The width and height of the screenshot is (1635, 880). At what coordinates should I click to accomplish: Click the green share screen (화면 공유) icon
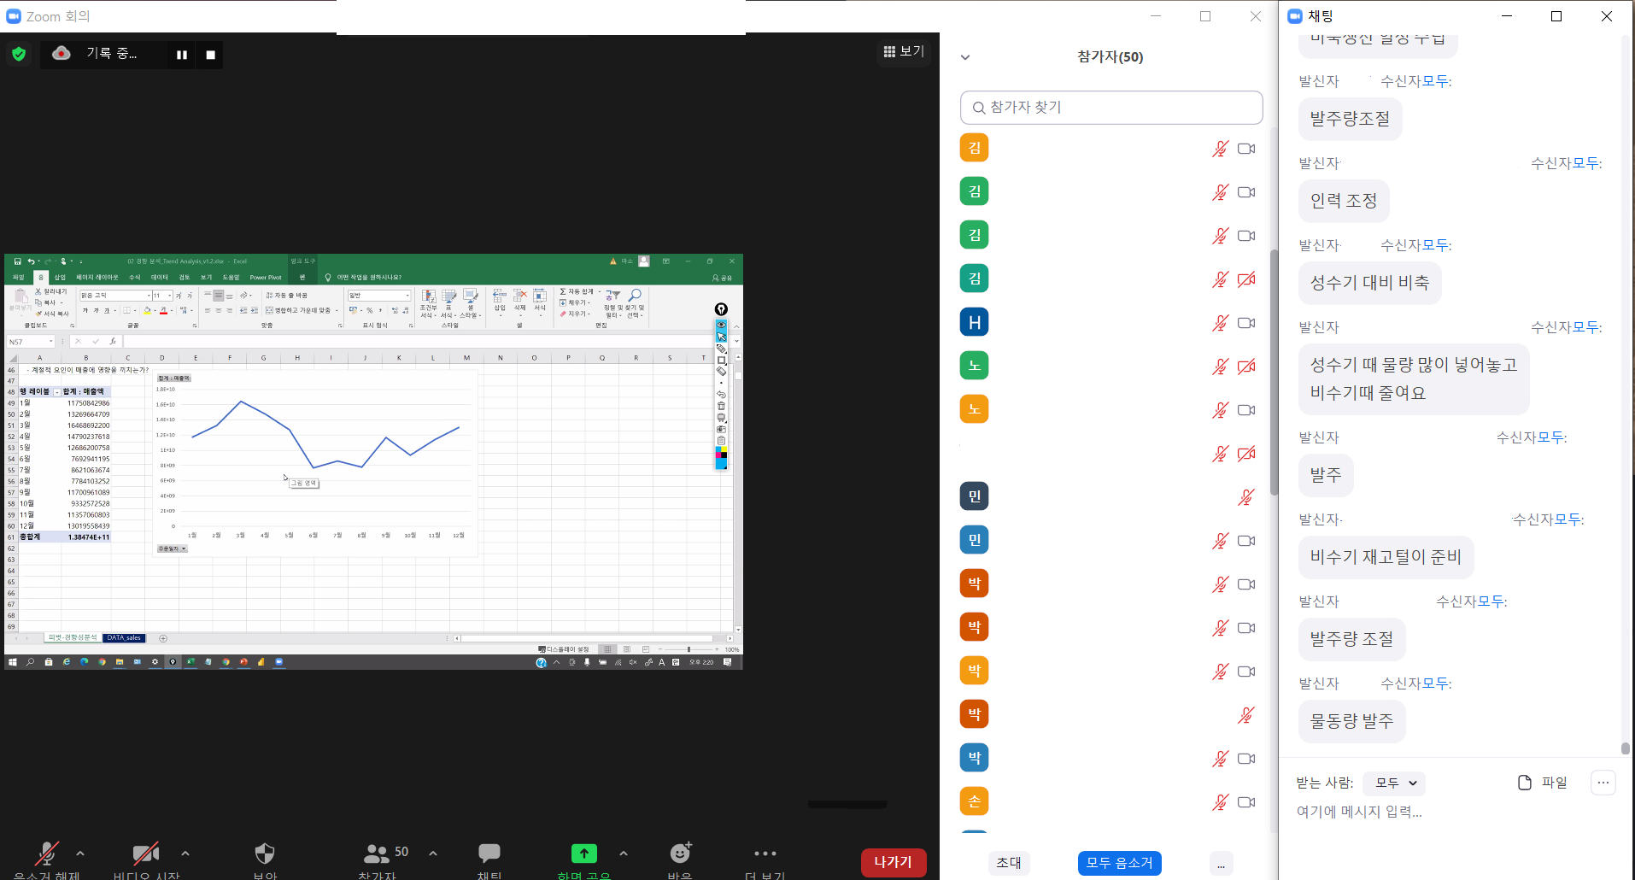point(584,854)
